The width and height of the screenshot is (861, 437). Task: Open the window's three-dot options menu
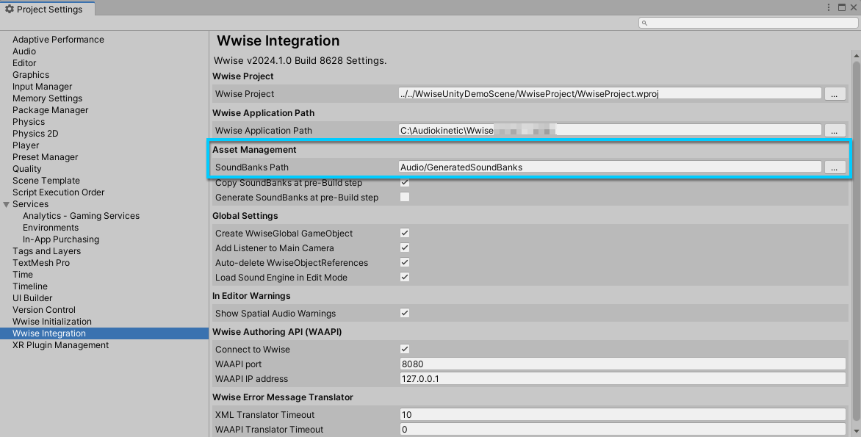coord(829,8)
